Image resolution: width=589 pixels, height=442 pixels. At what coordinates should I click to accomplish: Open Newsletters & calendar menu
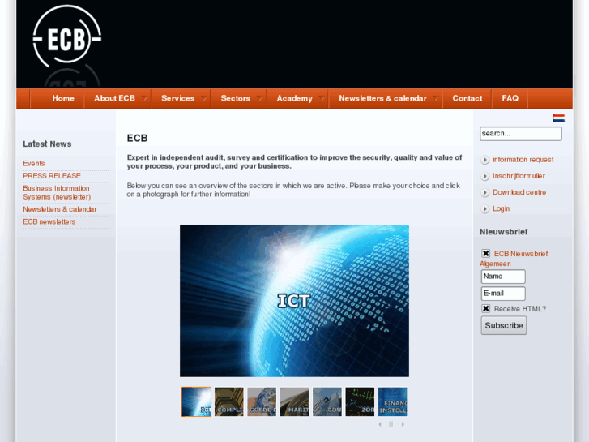coord(382,99)
